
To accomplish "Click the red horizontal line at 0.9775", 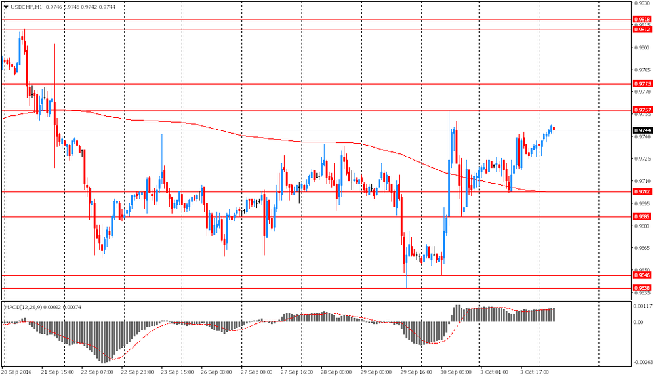I will coord(316,84).
